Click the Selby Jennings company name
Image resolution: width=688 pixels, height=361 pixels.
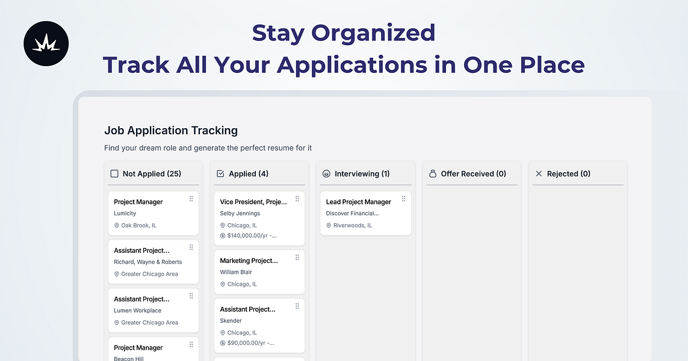(240, 214)
